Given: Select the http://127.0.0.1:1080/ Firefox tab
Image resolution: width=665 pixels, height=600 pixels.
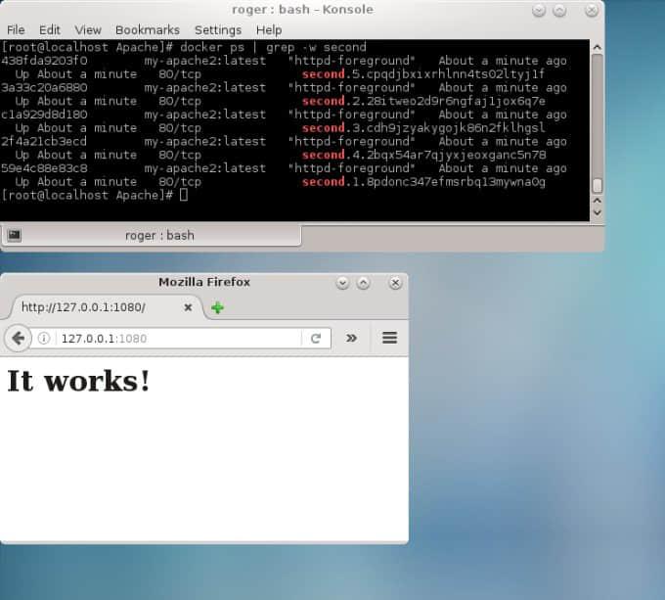Looking at the screenshot, I should tap(102, 307).
